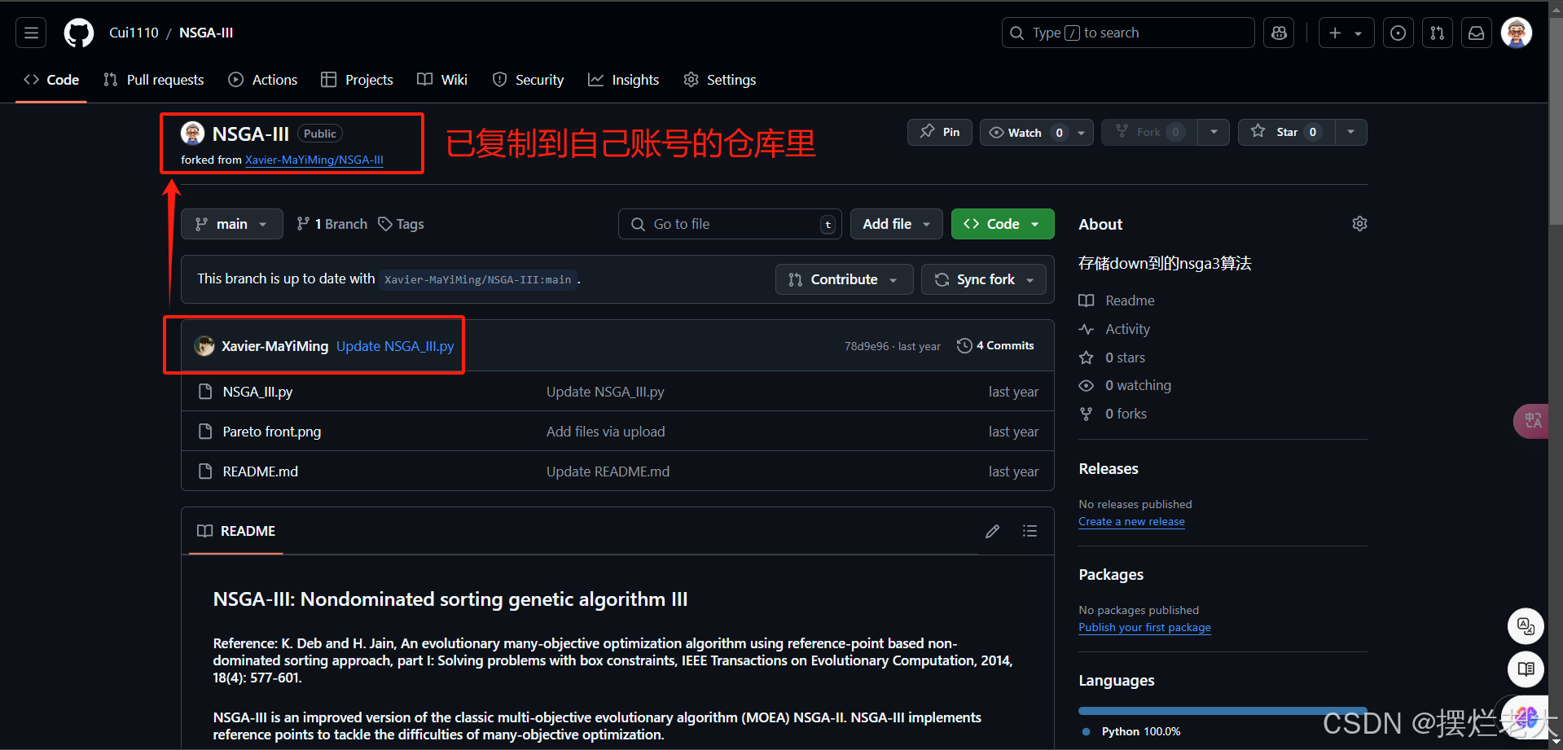Go to GitHub homepage via Octocat logo
This screenshot has height=750, width=1563.
click(79, 33)
